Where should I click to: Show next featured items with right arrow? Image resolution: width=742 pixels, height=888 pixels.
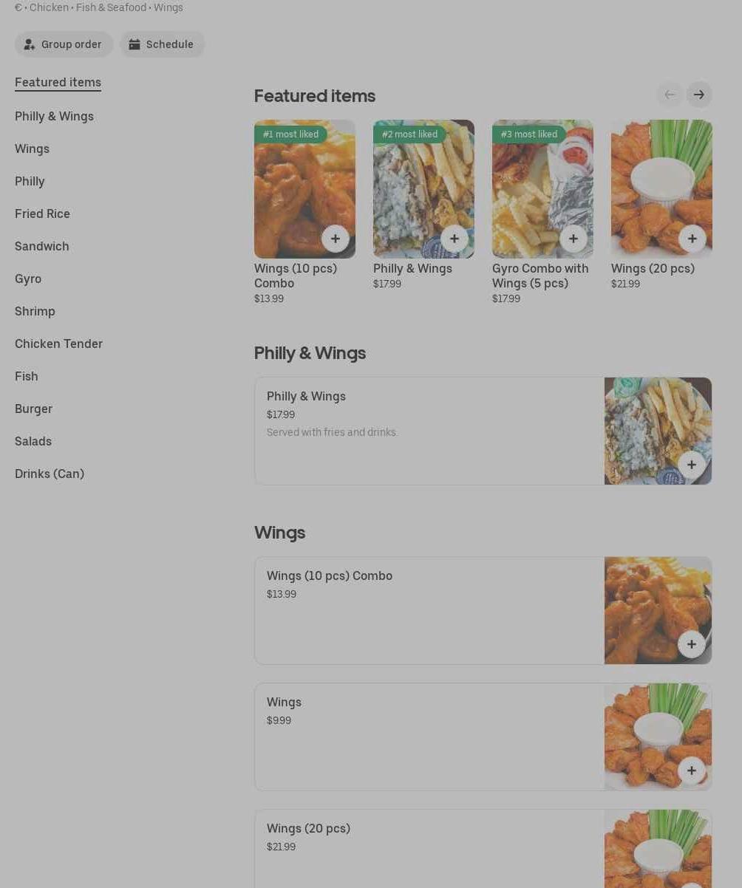[699, 95]
